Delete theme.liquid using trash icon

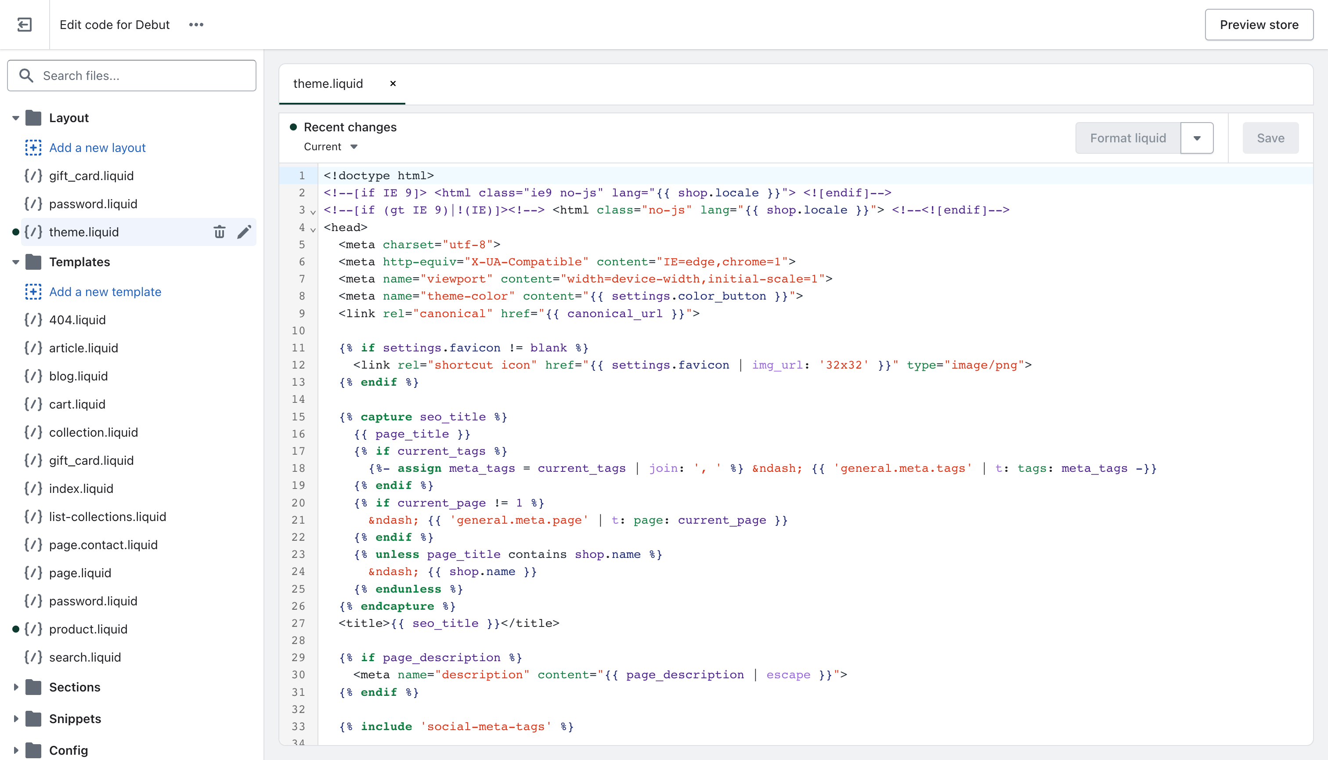click(x=219, y=232)
